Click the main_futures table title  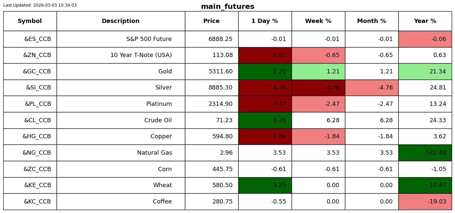point(227,7)
